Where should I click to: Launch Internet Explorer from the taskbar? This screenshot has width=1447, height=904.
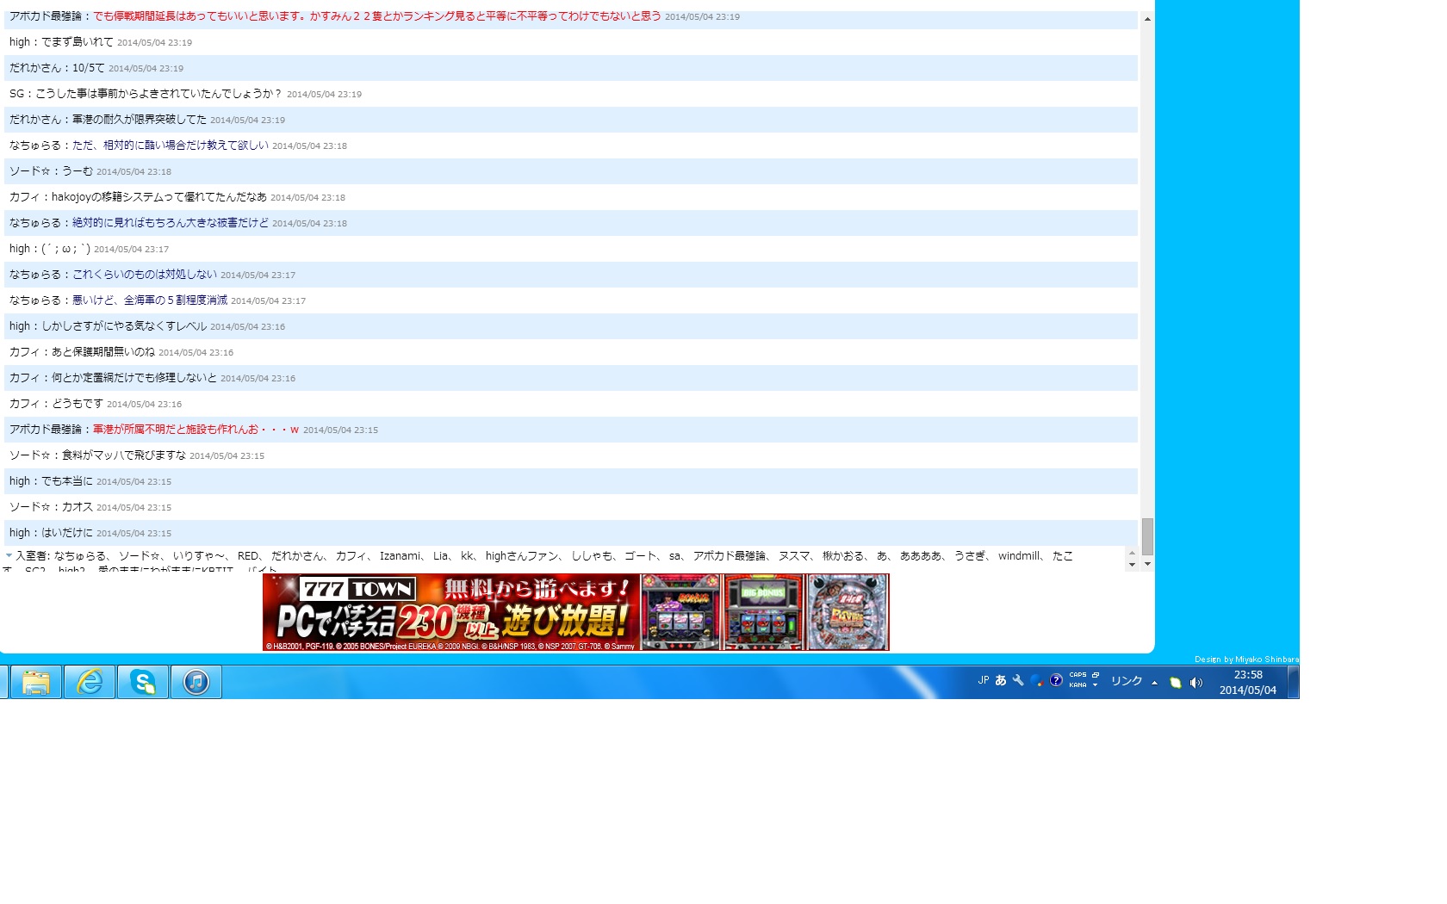tap(90, 682)
